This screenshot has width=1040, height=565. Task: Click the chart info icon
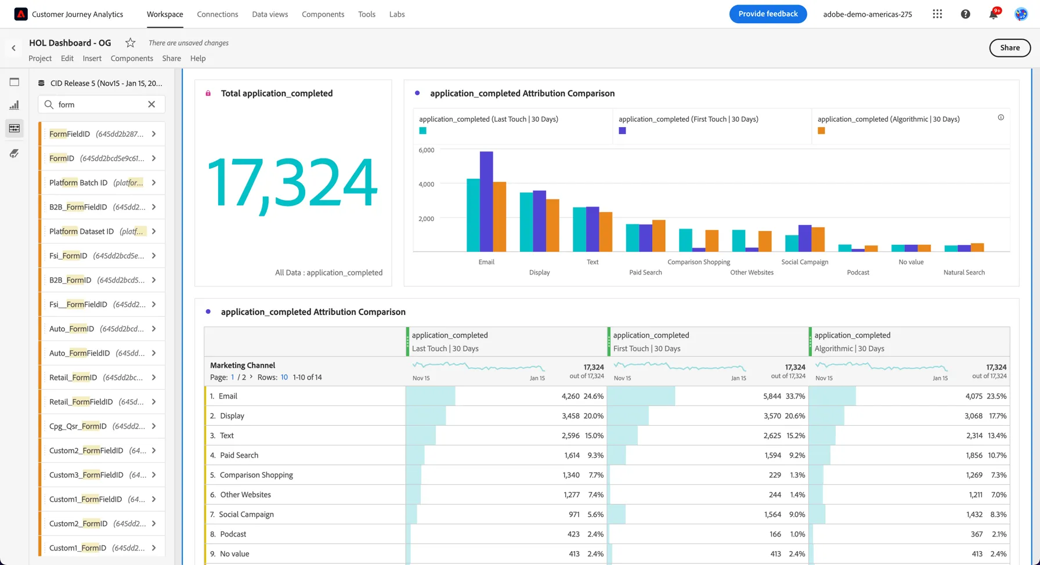(1001, 117)
